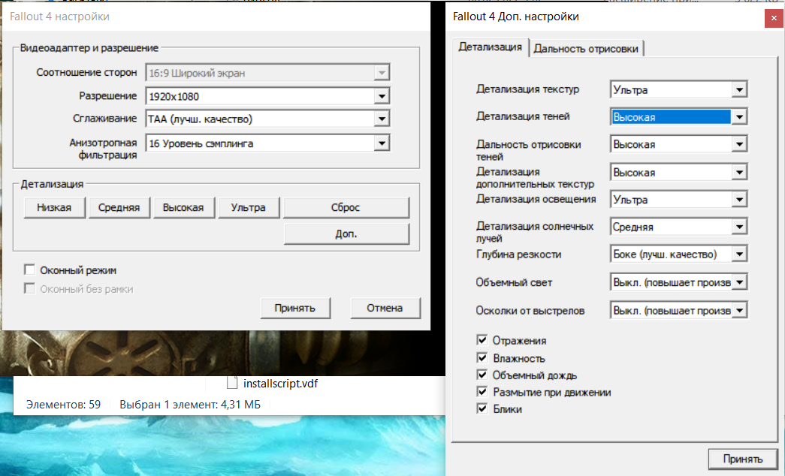Screen dimensions: 785x476
Task: Enable the Оконный режим checkbox
Action: click(30, 270)
